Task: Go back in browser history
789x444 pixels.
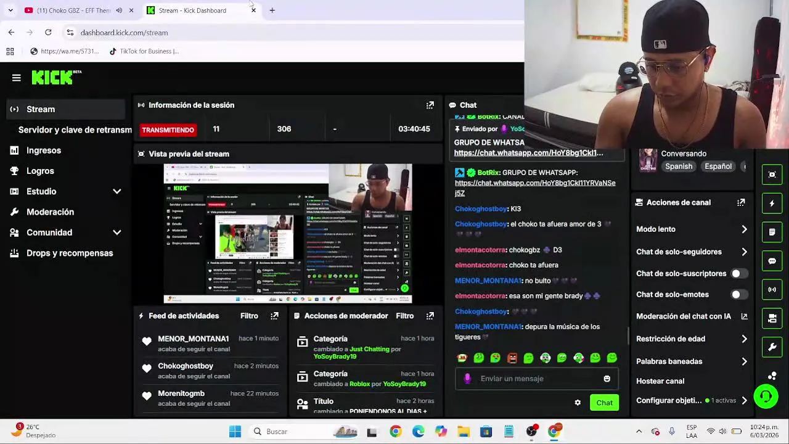Action: point(11,32)
